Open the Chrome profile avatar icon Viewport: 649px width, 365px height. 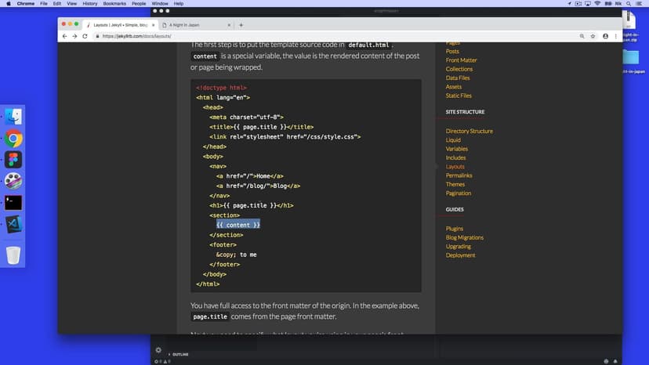click(606, 36)
